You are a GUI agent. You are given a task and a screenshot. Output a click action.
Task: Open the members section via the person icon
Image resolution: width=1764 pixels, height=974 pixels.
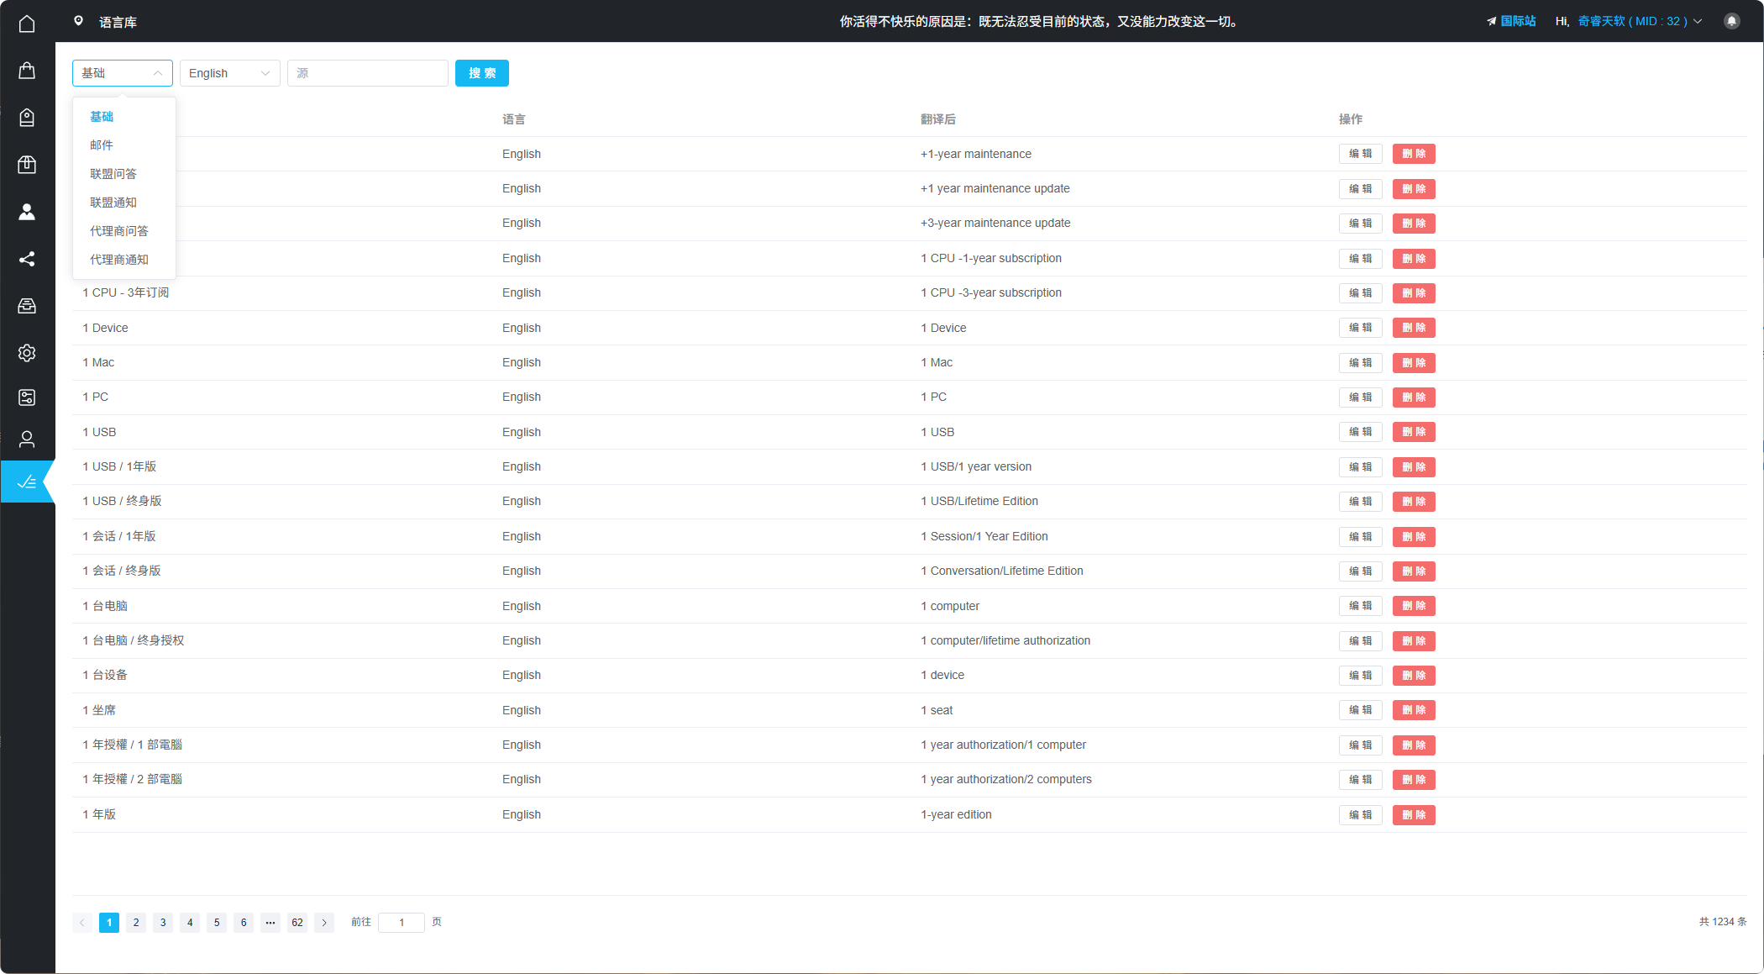pos(27,212)
